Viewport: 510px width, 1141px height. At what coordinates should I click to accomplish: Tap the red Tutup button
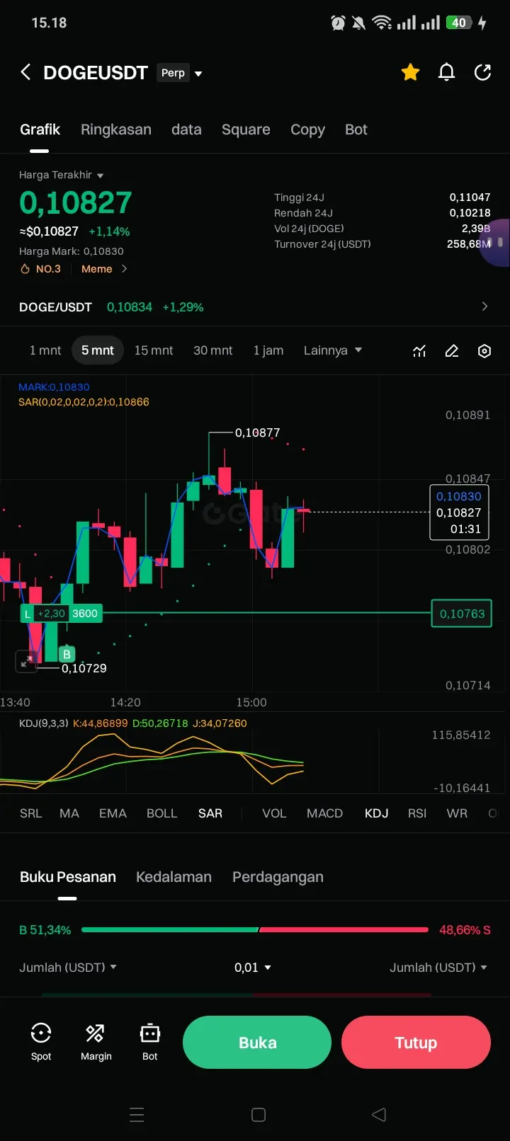[416, 1043]
